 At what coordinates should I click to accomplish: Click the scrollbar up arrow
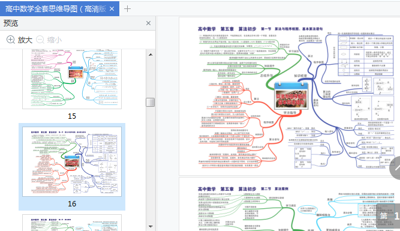151,55
